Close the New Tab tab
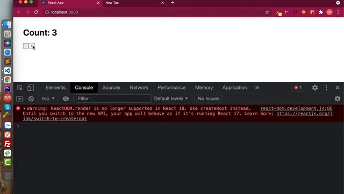Viewport: 344px width, 194px height. 162,3
